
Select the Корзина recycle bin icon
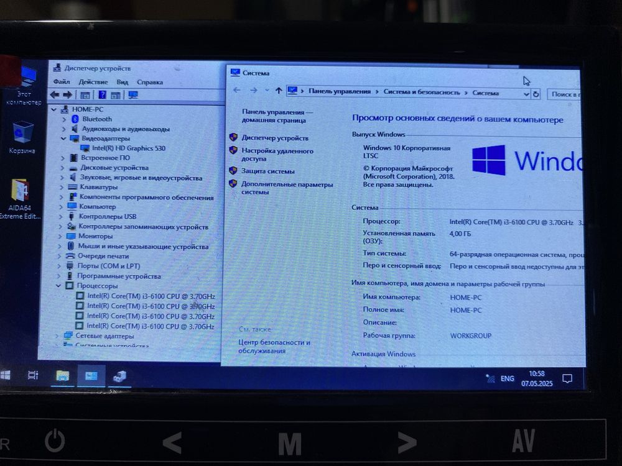pyautogui.click(x=22, y=137)
